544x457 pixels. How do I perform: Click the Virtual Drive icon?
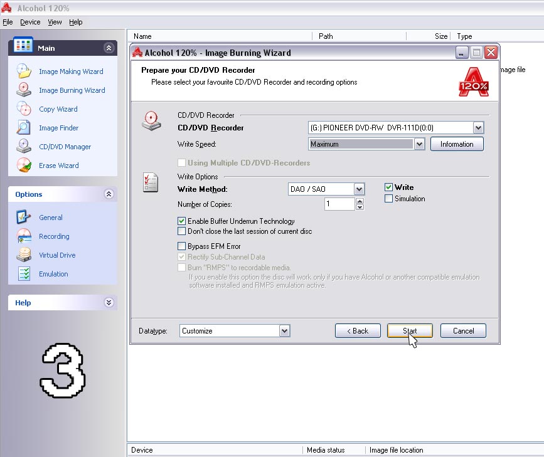tap(24, 255)
